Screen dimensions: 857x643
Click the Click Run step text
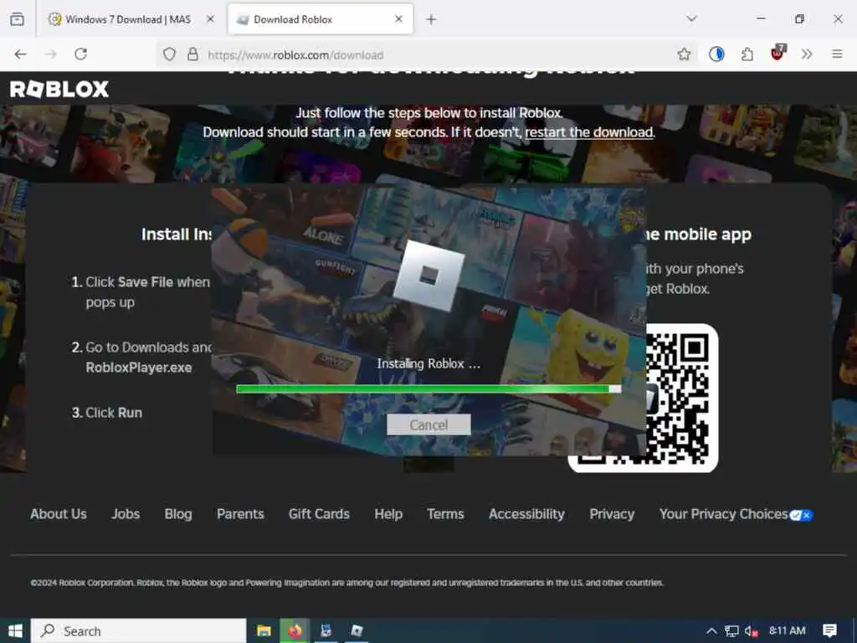[x=114, y=412]
